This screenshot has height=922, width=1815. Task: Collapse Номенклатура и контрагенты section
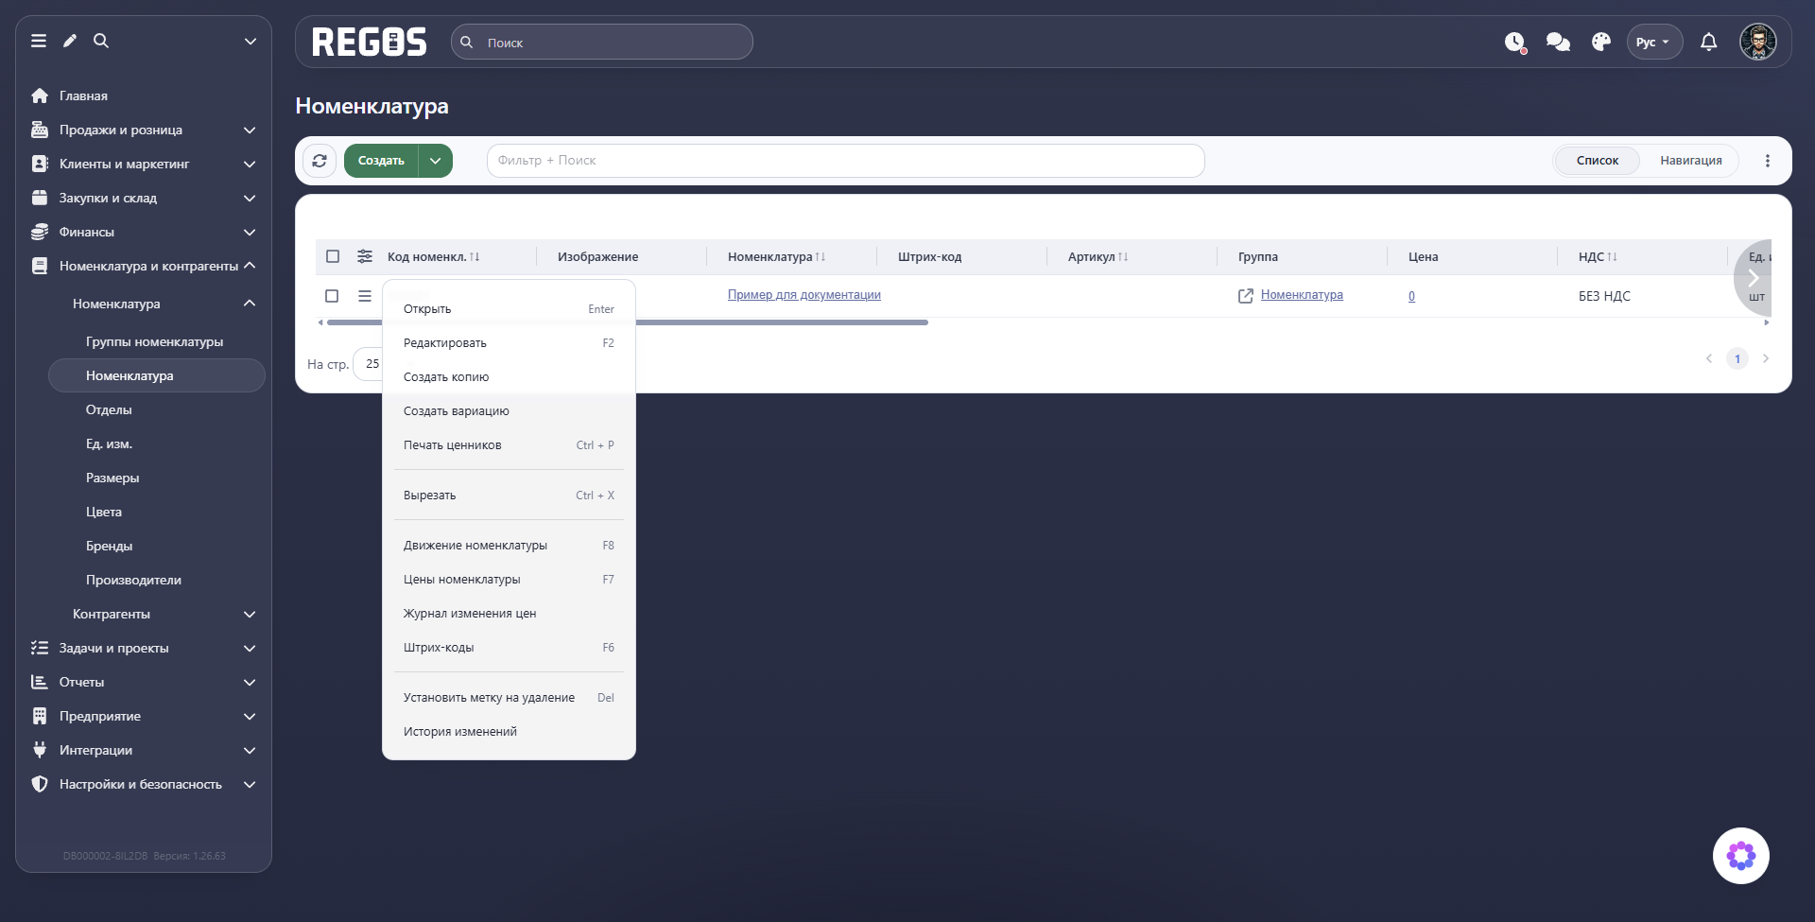[144, 266]
